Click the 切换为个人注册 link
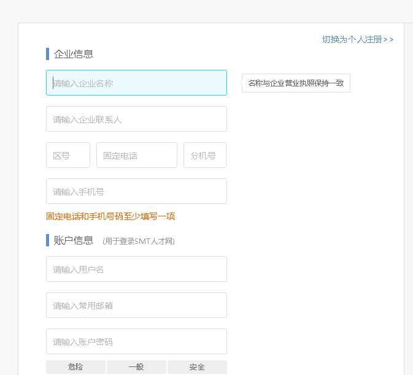This screenshot has width=413, height=375. point(357,39)
